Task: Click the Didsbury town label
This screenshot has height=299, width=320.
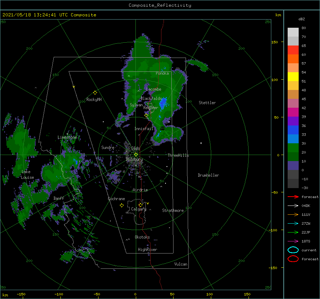Action: coord(134,159)
